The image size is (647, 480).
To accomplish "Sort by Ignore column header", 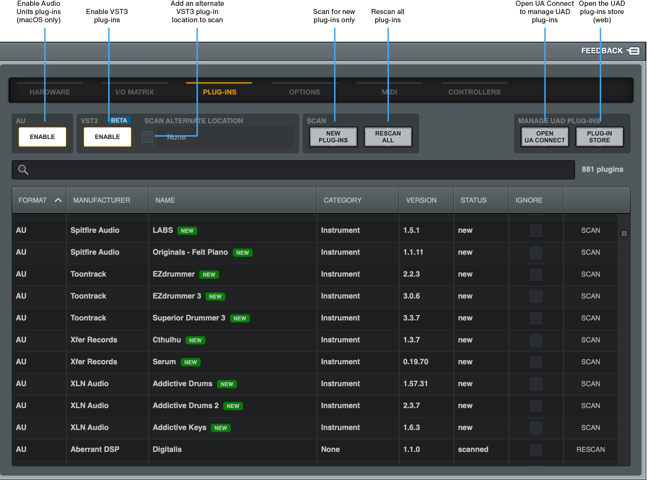I will click(536, 200).
